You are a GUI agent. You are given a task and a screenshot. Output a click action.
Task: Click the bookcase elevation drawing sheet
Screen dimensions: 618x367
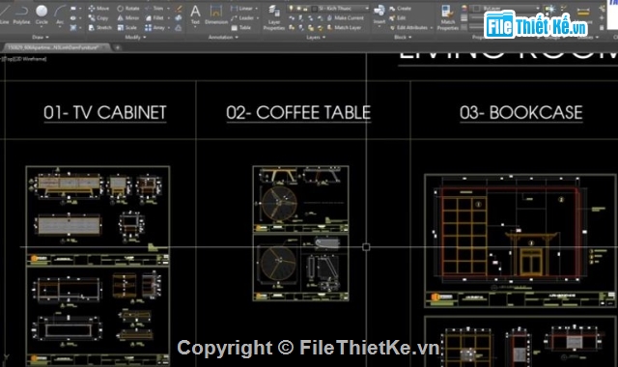click(x=520, y=240)
